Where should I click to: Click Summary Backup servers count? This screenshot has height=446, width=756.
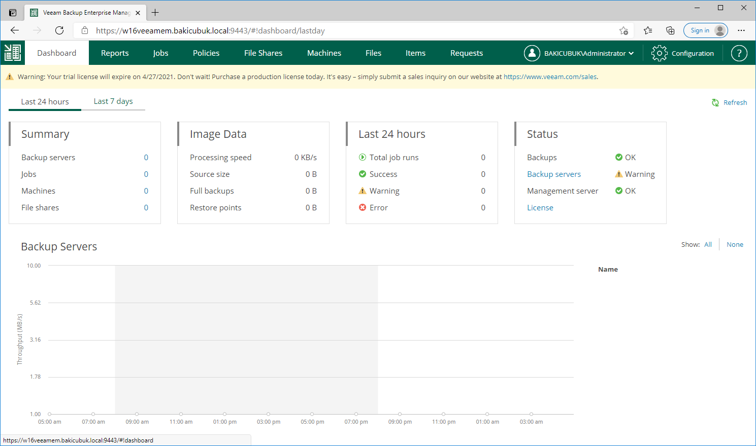(146, 157)
